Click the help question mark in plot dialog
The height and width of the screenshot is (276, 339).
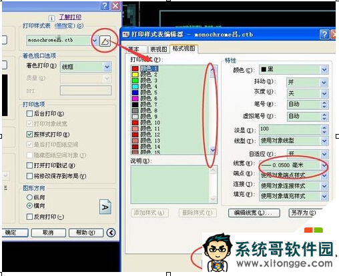coord(105,5)
